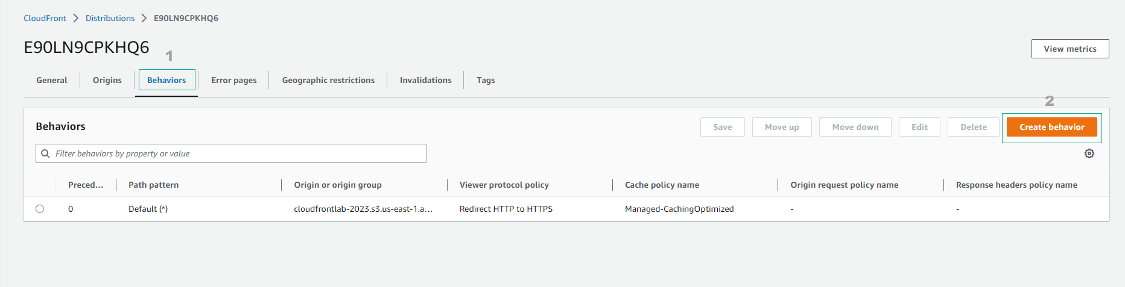The height and width of the screenshot is (287, 1125).
Task: Click the Viewer protocol policy column header
Action: [x=504, y=185]
